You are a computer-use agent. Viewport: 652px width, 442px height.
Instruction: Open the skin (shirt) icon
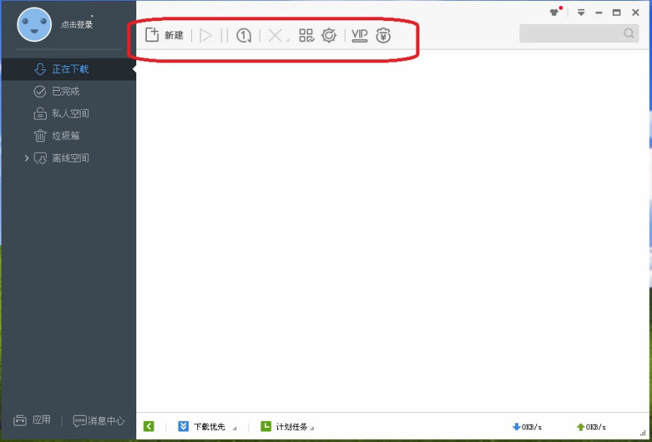click(x=554, y=12)
